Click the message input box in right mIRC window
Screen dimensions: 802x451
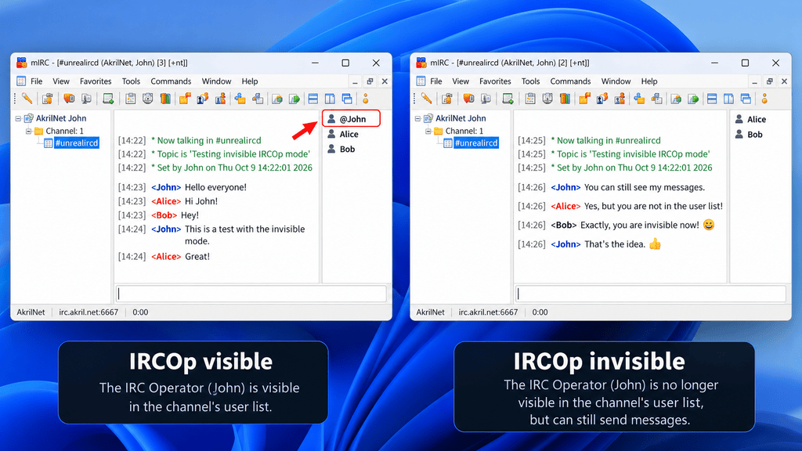[650, 294]
